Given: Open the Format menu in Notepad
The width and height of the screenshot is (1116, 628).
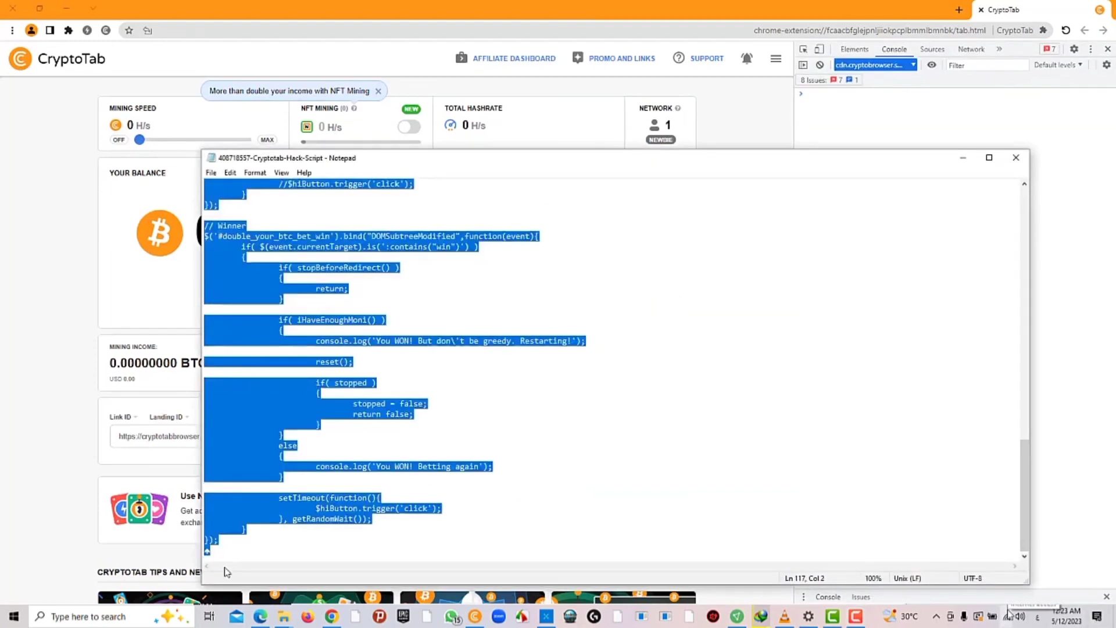Looking at the screenshot, I should pos(255,173).
